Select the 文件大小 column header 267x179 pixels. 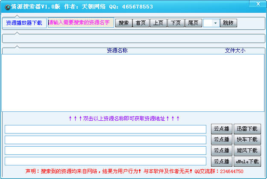[x=235, y=51]
